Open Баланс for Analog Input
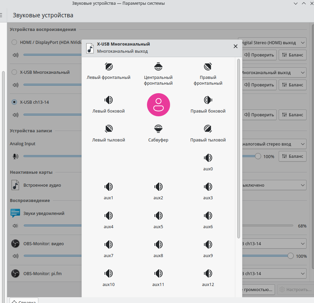The image size is (314, 303). pyautogui.click(x=292, y=156)
